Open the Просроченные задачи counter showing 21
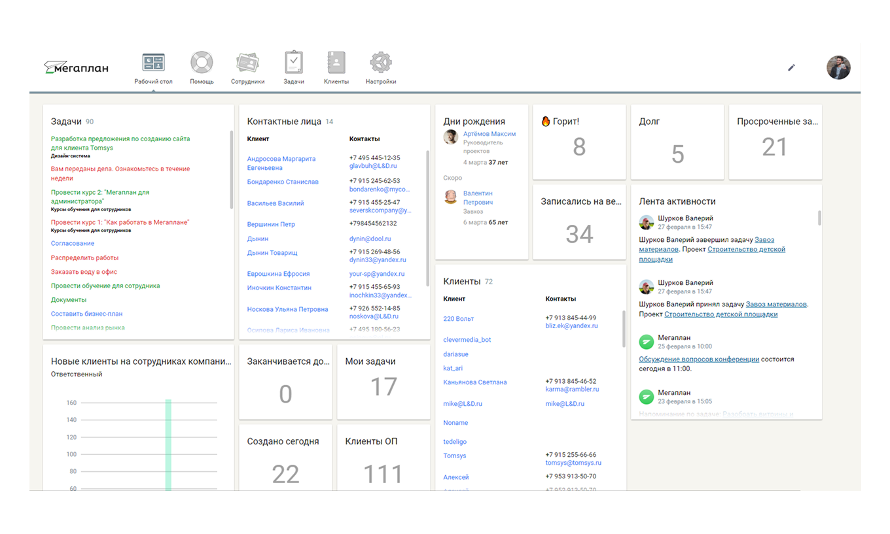Screen dimensions: 890x534 tap(775, 142)
